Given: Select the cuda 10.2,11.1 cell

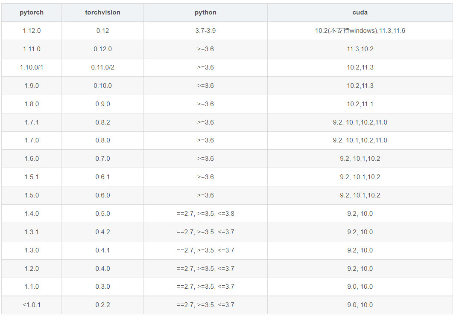Looking at the screenshot, I should (x=360, y=104).
